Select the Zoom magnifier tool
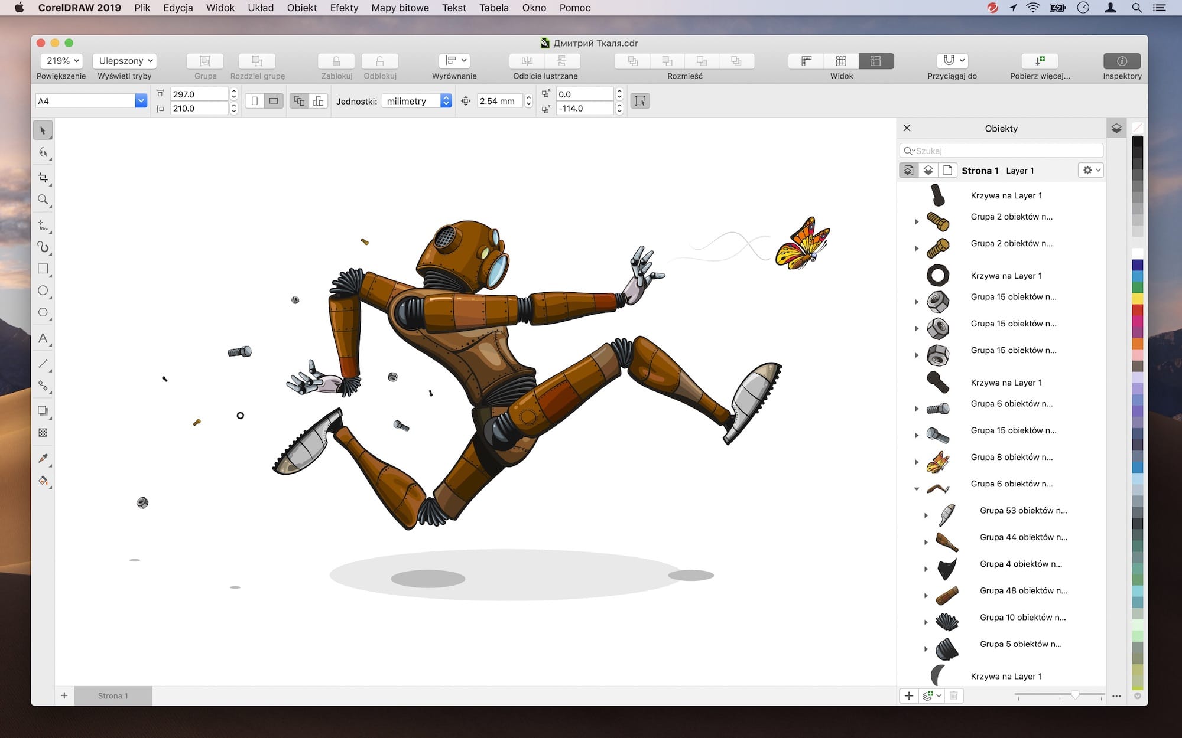 (43, 200)
